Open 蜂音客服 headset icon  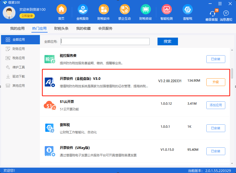click(x=213, y=14)
